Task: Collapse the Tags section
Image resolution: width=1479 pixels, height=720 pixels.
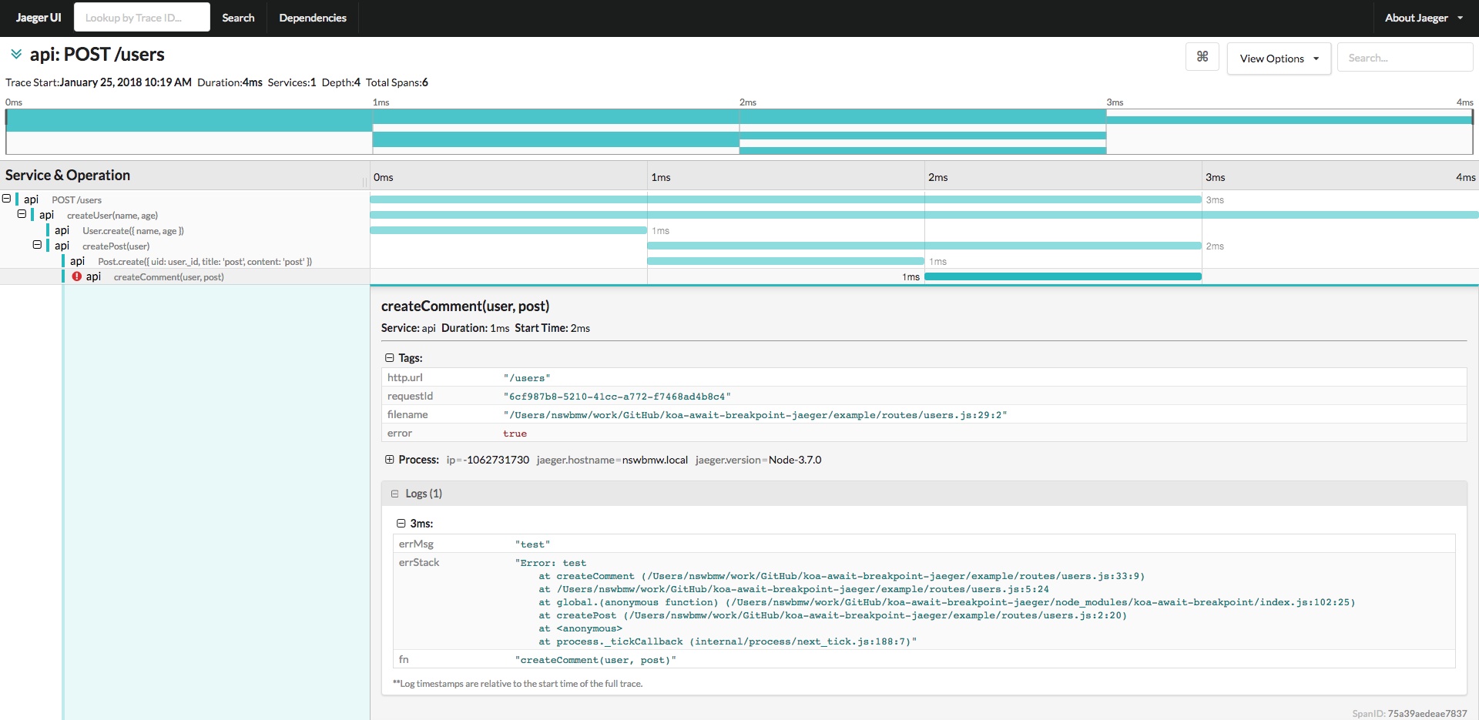Action: [390, 358]
